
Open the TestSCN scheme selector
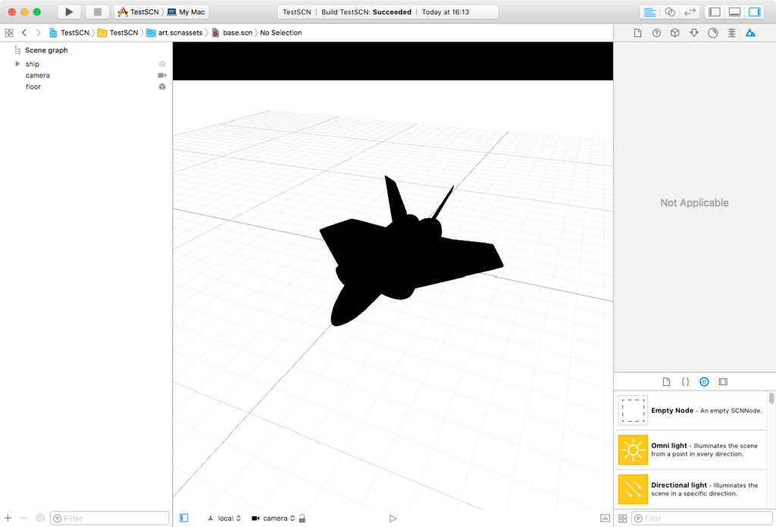point(138,12)
